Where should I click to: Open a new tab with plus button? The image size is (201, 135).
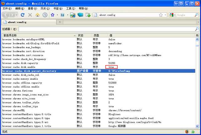click(x=60, y=22)
